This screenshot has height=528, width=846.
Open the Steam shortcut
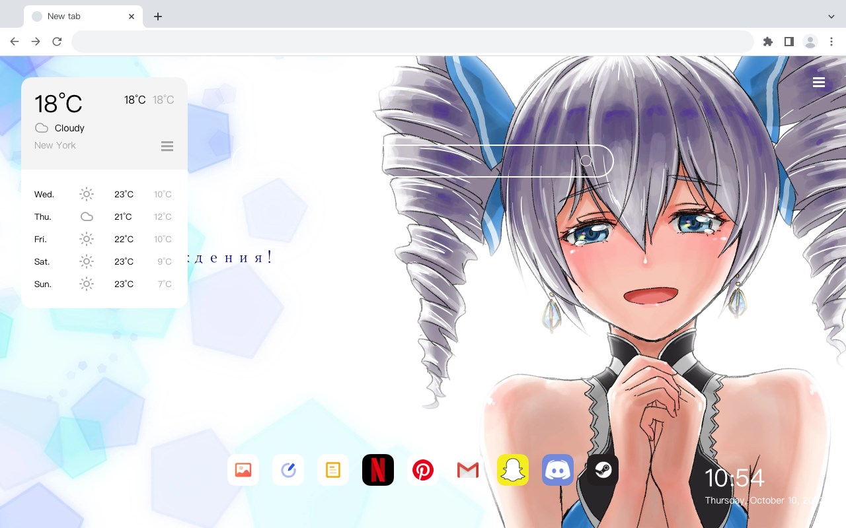(x=603, y=470)
